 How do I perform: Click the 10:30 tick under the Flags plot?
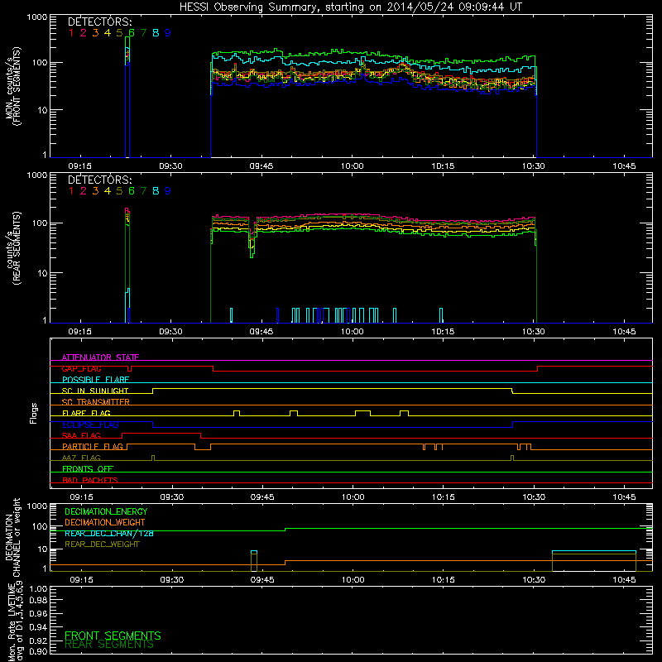[x=534, y=497]
